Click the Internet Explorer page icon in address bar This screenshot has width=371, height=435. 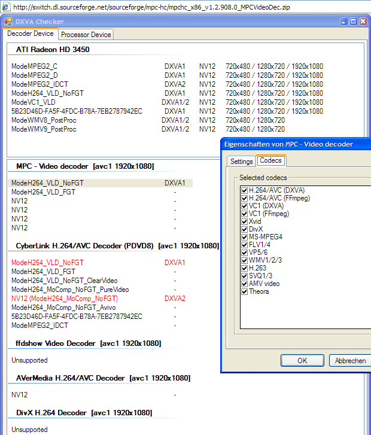(5, 7)
